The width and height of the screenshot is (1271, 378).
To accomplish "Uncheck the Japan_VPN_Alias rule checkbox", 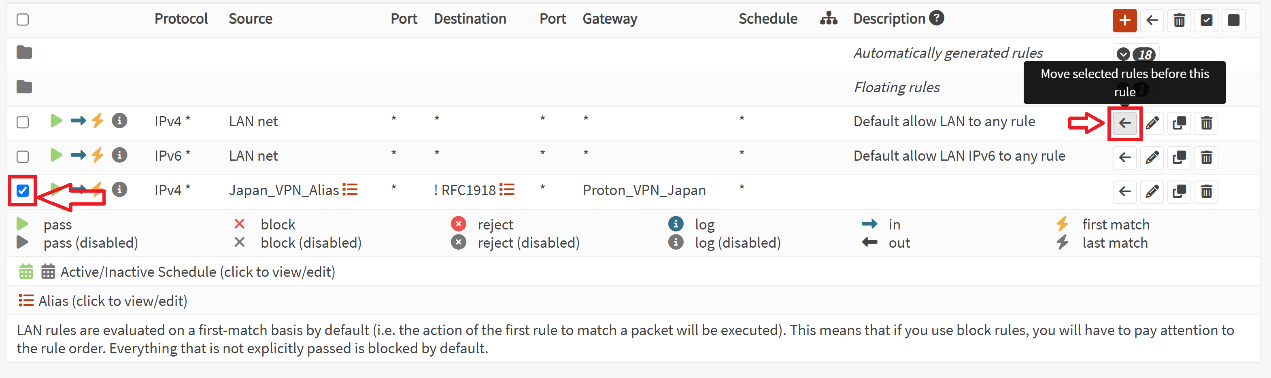I will (23, 191).
